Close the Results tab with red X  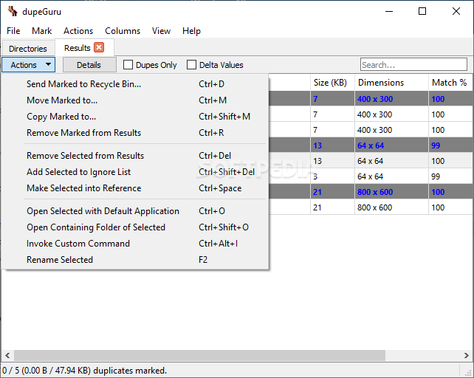coord(99,47)
